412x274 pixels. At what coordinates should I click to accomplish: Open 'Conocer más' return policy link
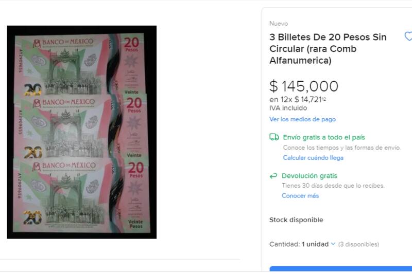pyautogui.click(x=300, y=196)
